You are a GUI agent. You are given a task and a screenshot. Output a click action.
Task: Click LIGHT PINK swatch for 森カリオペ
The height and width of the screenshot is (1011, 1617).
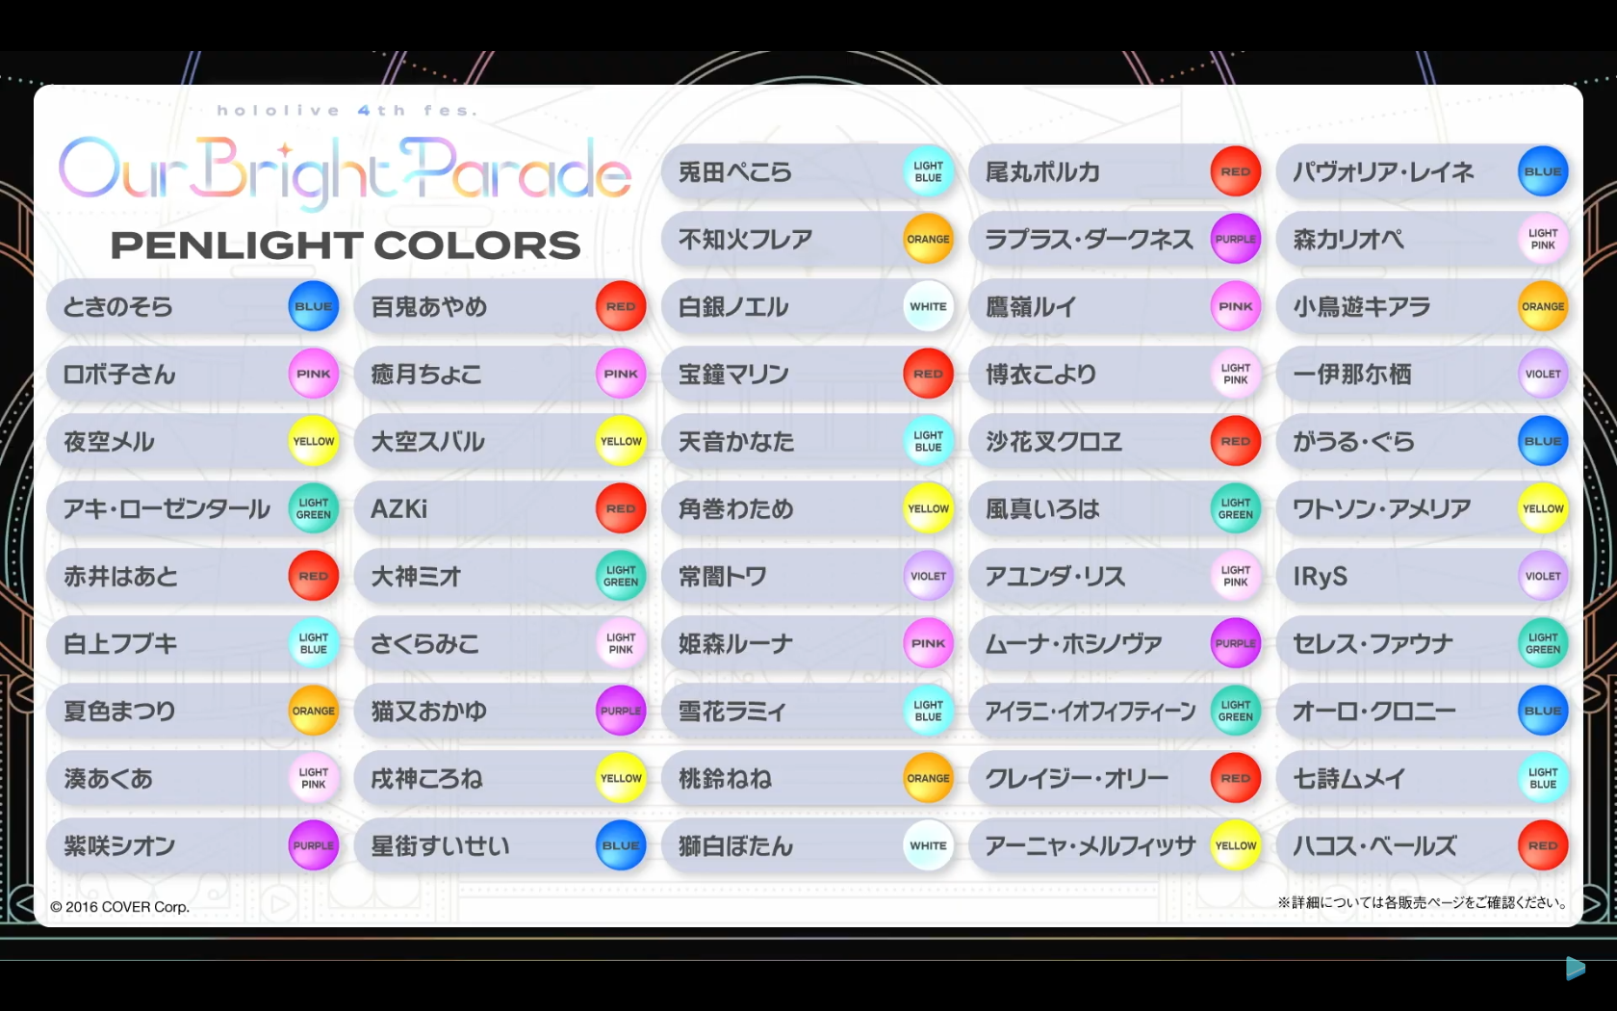click(1543, 239)
